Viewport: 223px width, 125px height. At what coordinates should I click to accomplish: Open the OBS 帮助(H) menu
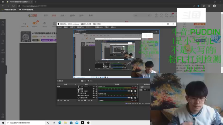coord(113,27)
